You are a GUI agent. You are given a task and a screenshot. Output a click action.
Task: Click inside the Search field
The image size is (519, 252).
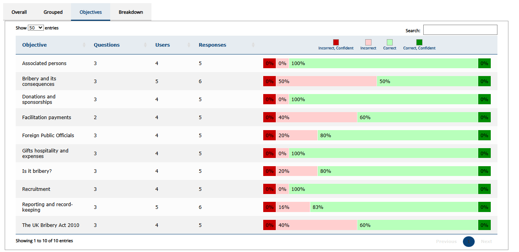[x=460, y=30]
